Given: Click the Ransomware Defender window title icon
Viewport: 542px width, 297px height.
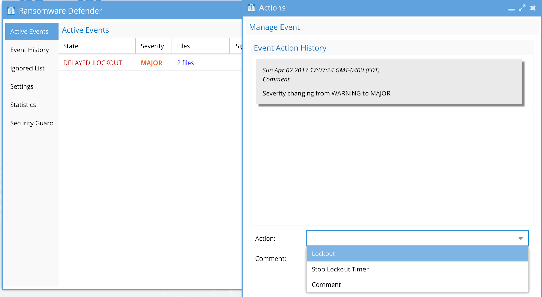Looking at the screenshot, I should pos(11,11).
